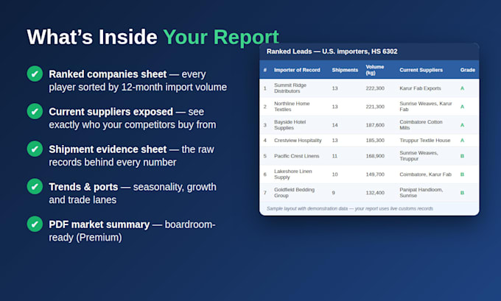Click the 'What's Inside Your Report' heading
The height and width of the screenshot is (301, 501).
153,37
